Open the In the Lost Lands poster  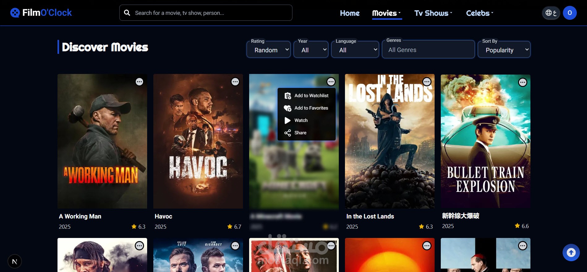click(x=390, y=141)
